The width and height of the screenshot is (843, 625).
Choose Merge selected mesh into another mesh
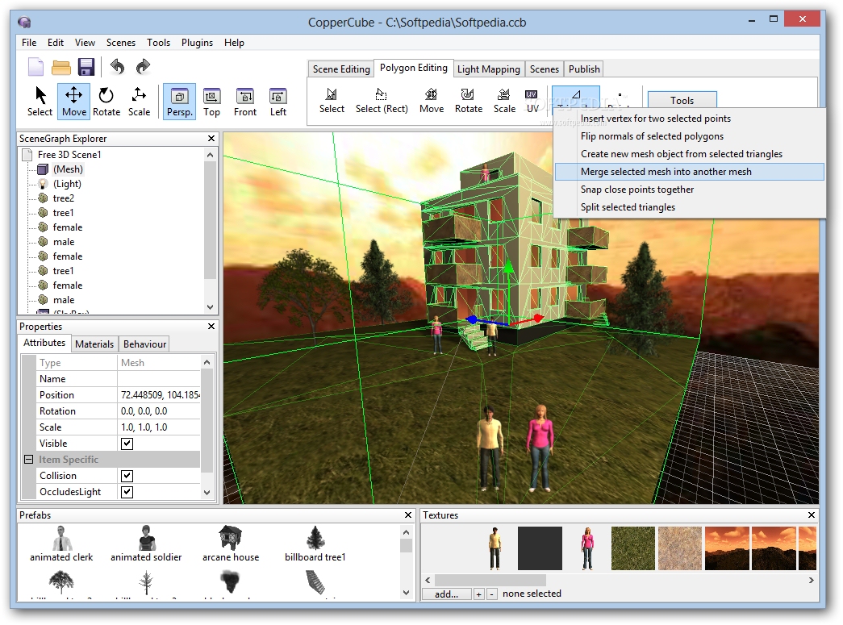689,172
